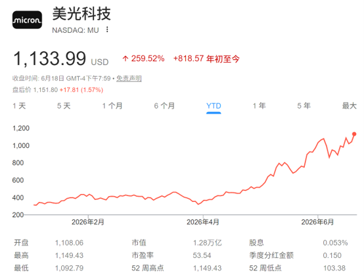364x277 pixels.
Task: Click the red endpoint dot on the chart
Action: click(x=354, y=134)
